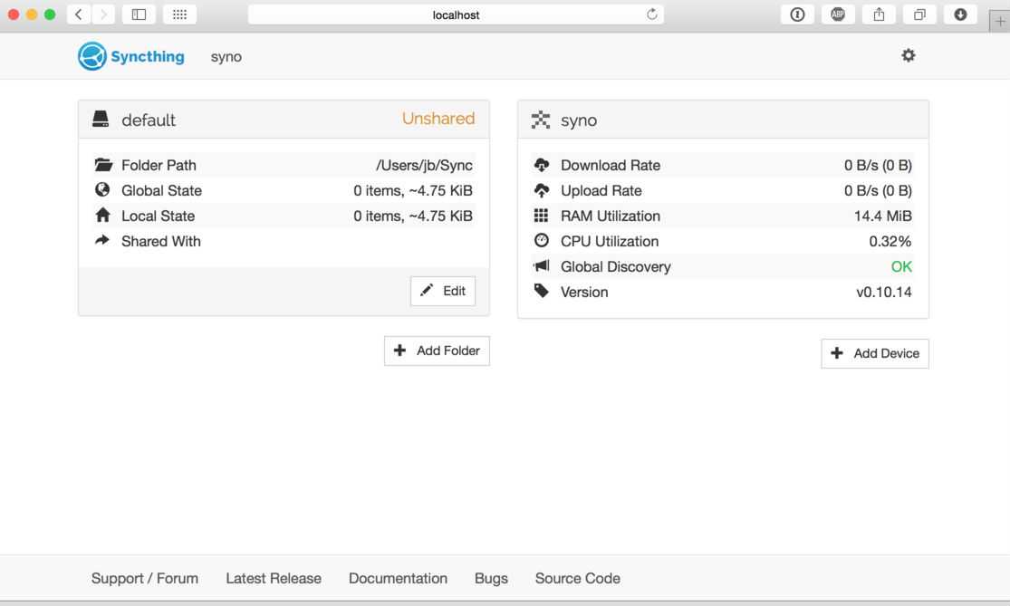Click the RAM utilization grid icon
The height and width of the screenshot is (606, 1010).
[542, 215]
